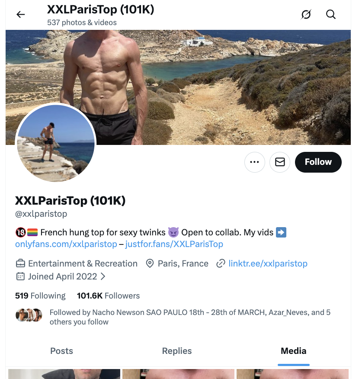Viewport: 359px width, 379px height.
Task: Click the Paris, France location pin icon
Action: [x=150, y=263]
